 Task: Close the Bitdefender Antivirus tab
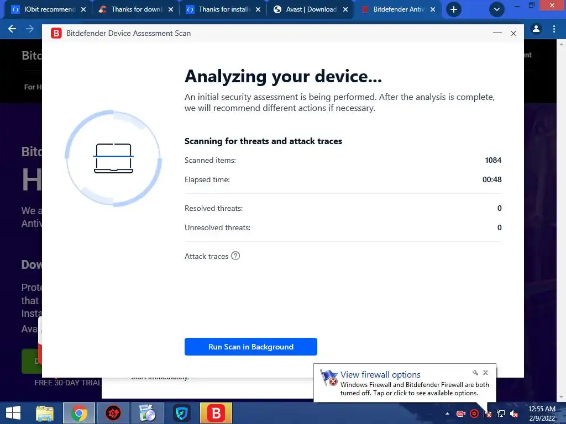(x=433, y=9)
